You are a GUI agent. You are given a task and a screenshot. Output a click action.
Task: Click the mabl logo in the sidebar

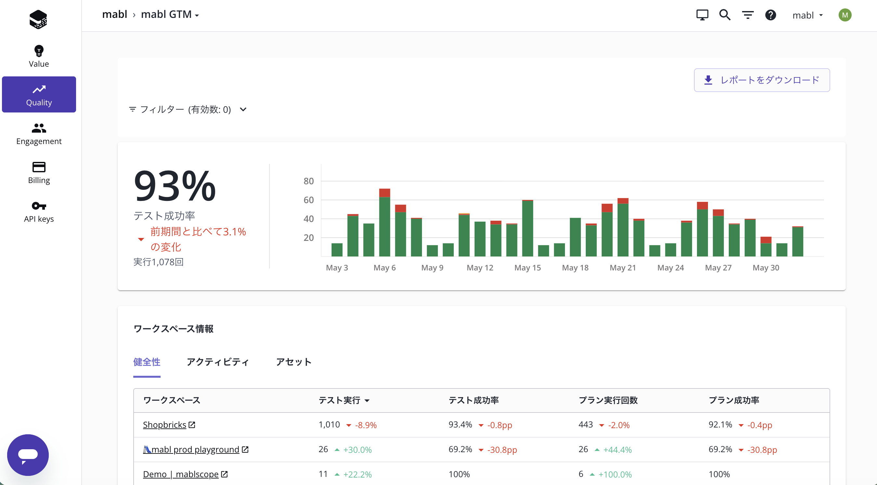tap(38, 19)
